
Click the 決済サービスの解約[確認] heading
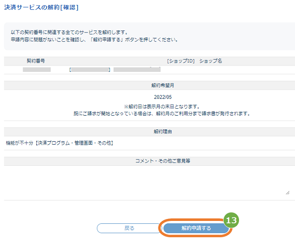41,7
